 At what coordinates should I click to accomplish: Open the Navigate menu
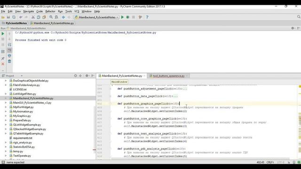[28, 11]
